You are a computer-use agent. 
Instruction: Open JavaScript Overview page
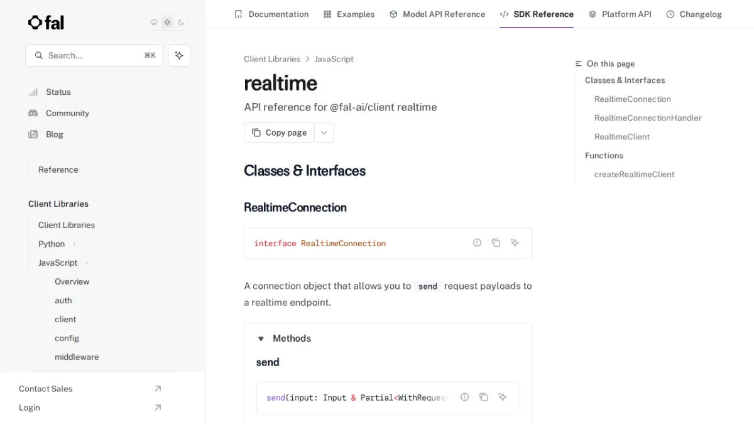coord(72,281)
